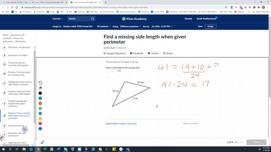
Task: Toggle the scratchpad pencil at the bottom
Action: click(x=42, y=142)
